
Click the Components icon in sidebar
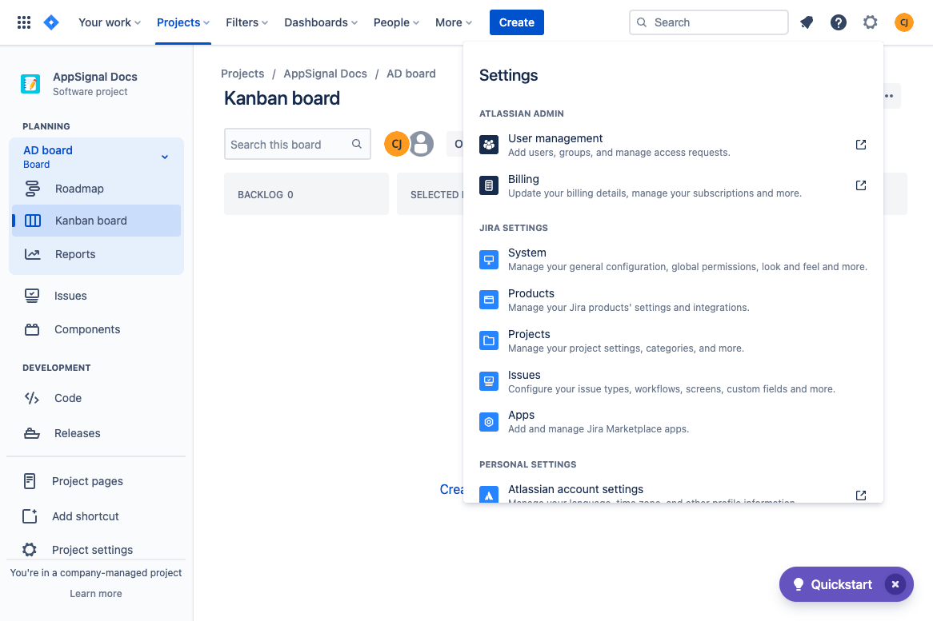pyautogui.click(x=32, y=329)
